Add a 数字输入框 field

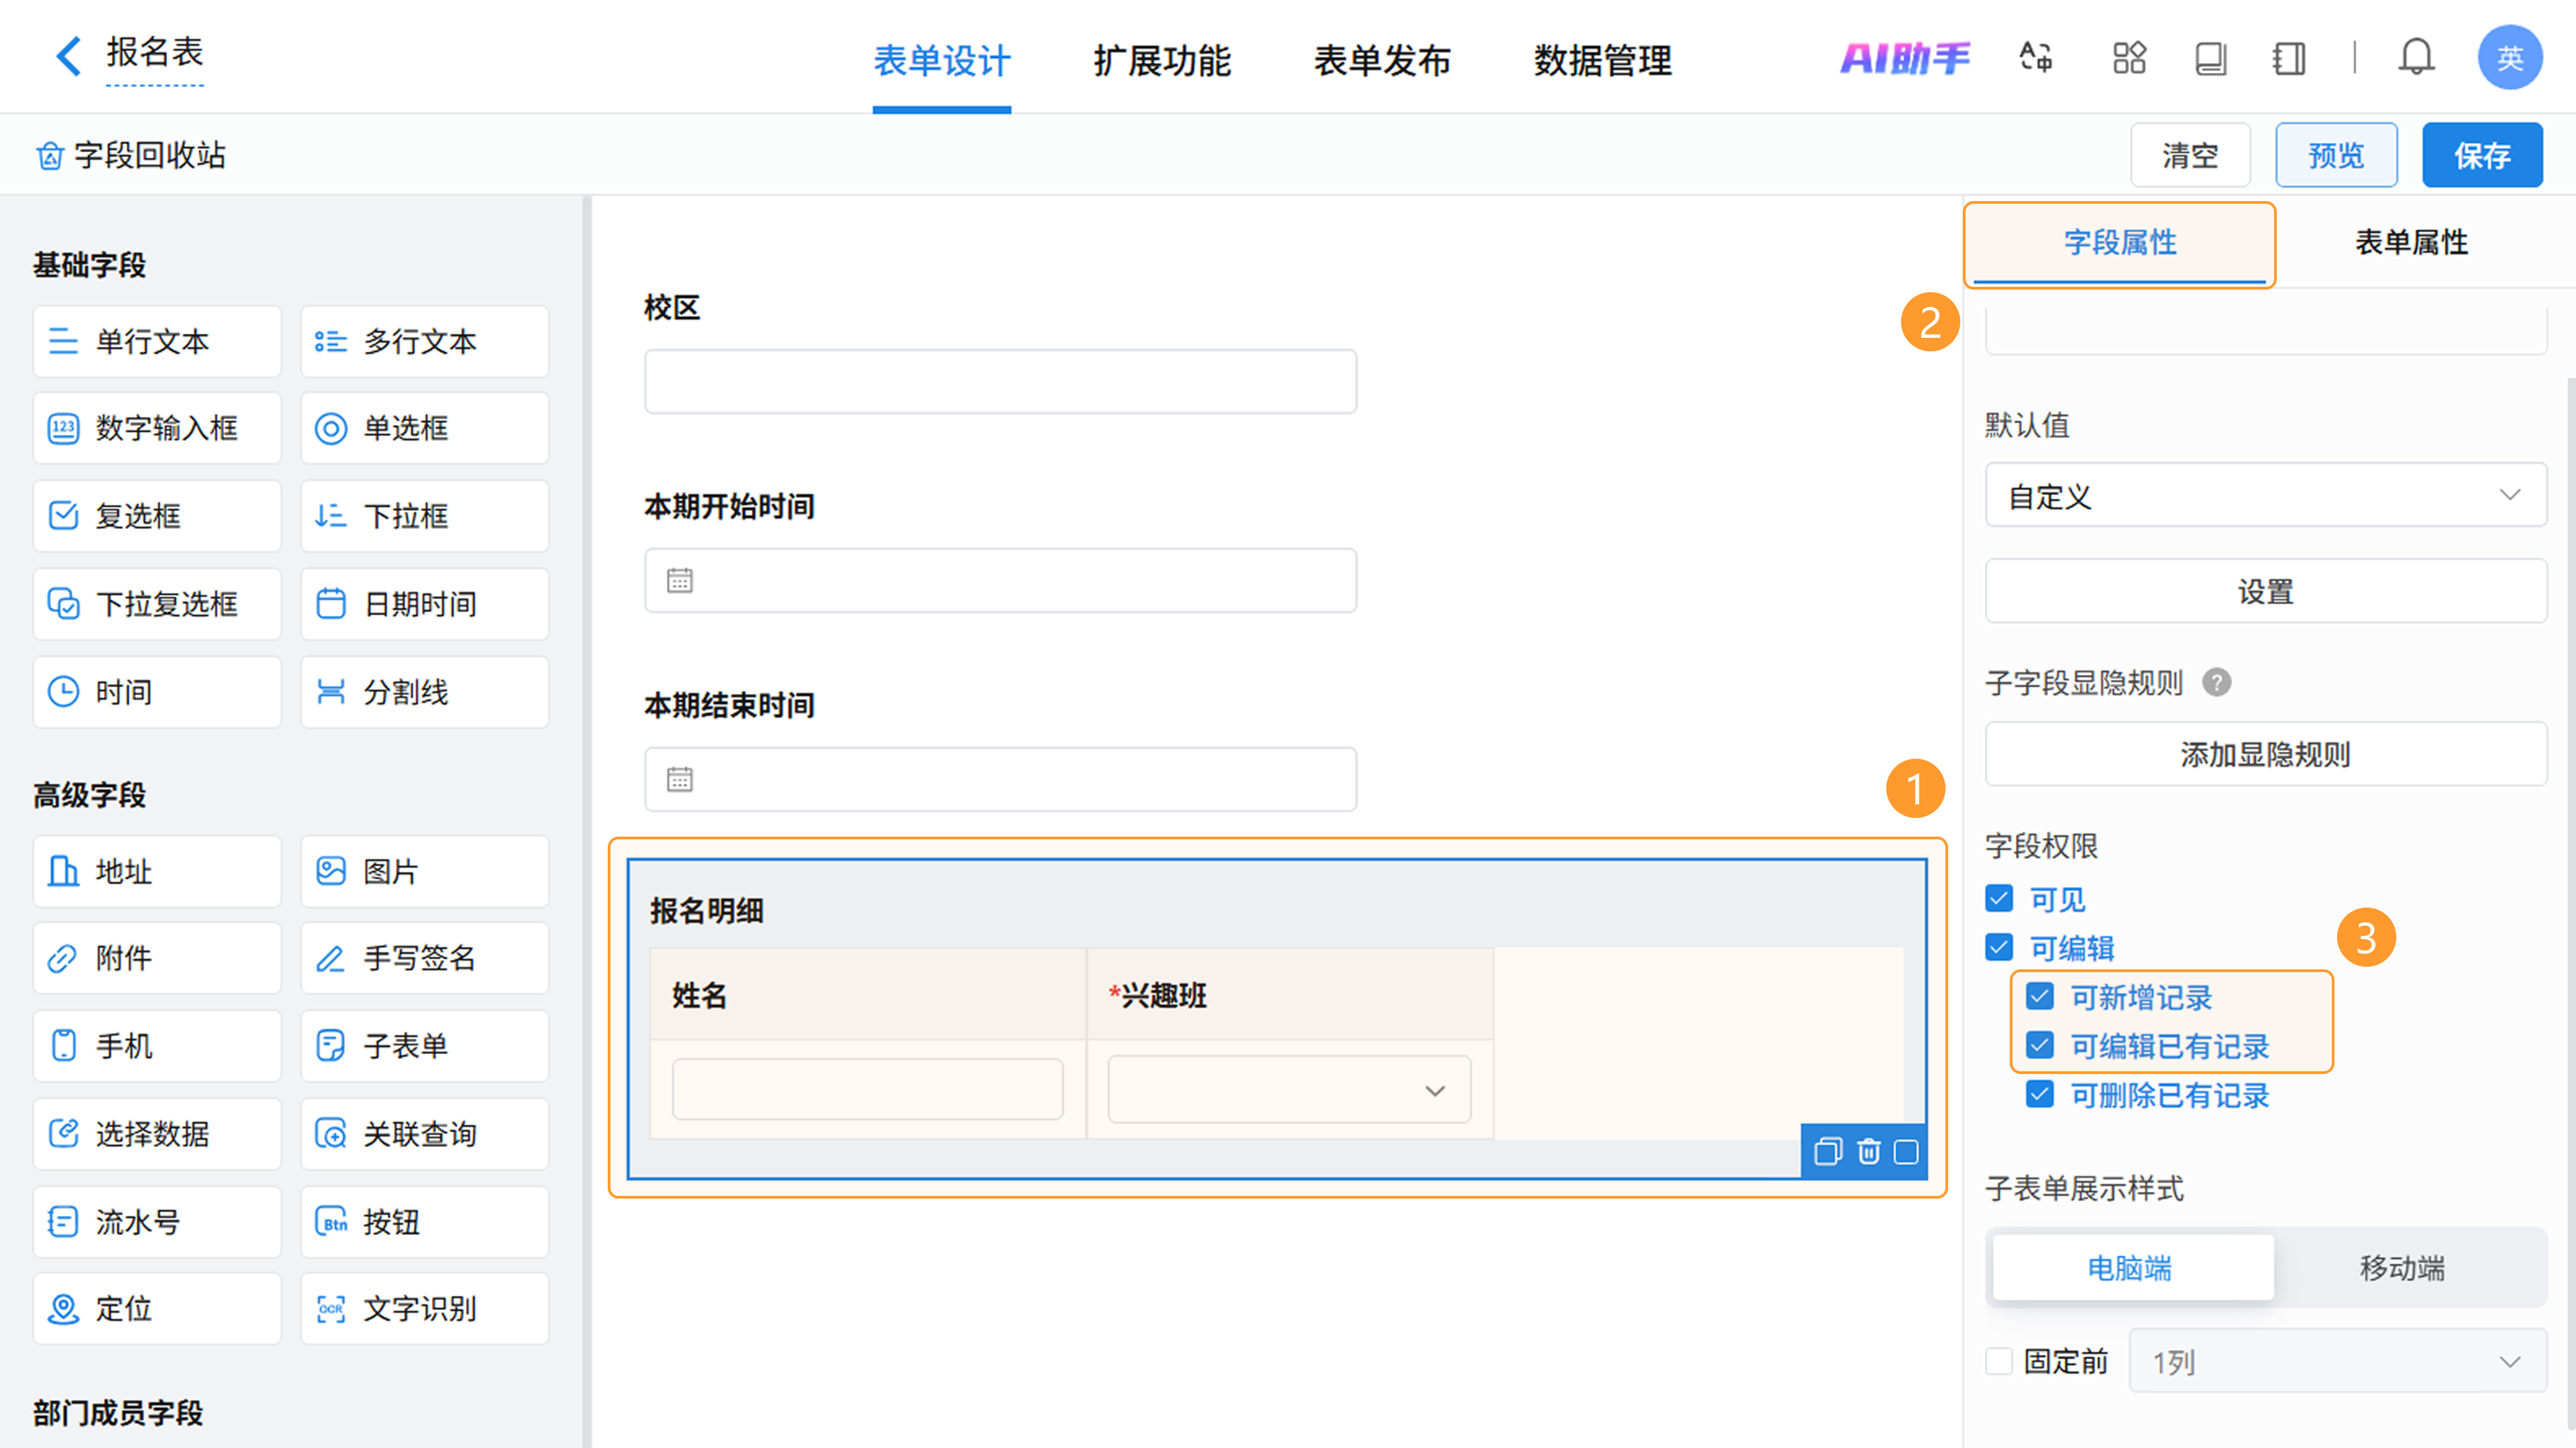tap(157, 429)
